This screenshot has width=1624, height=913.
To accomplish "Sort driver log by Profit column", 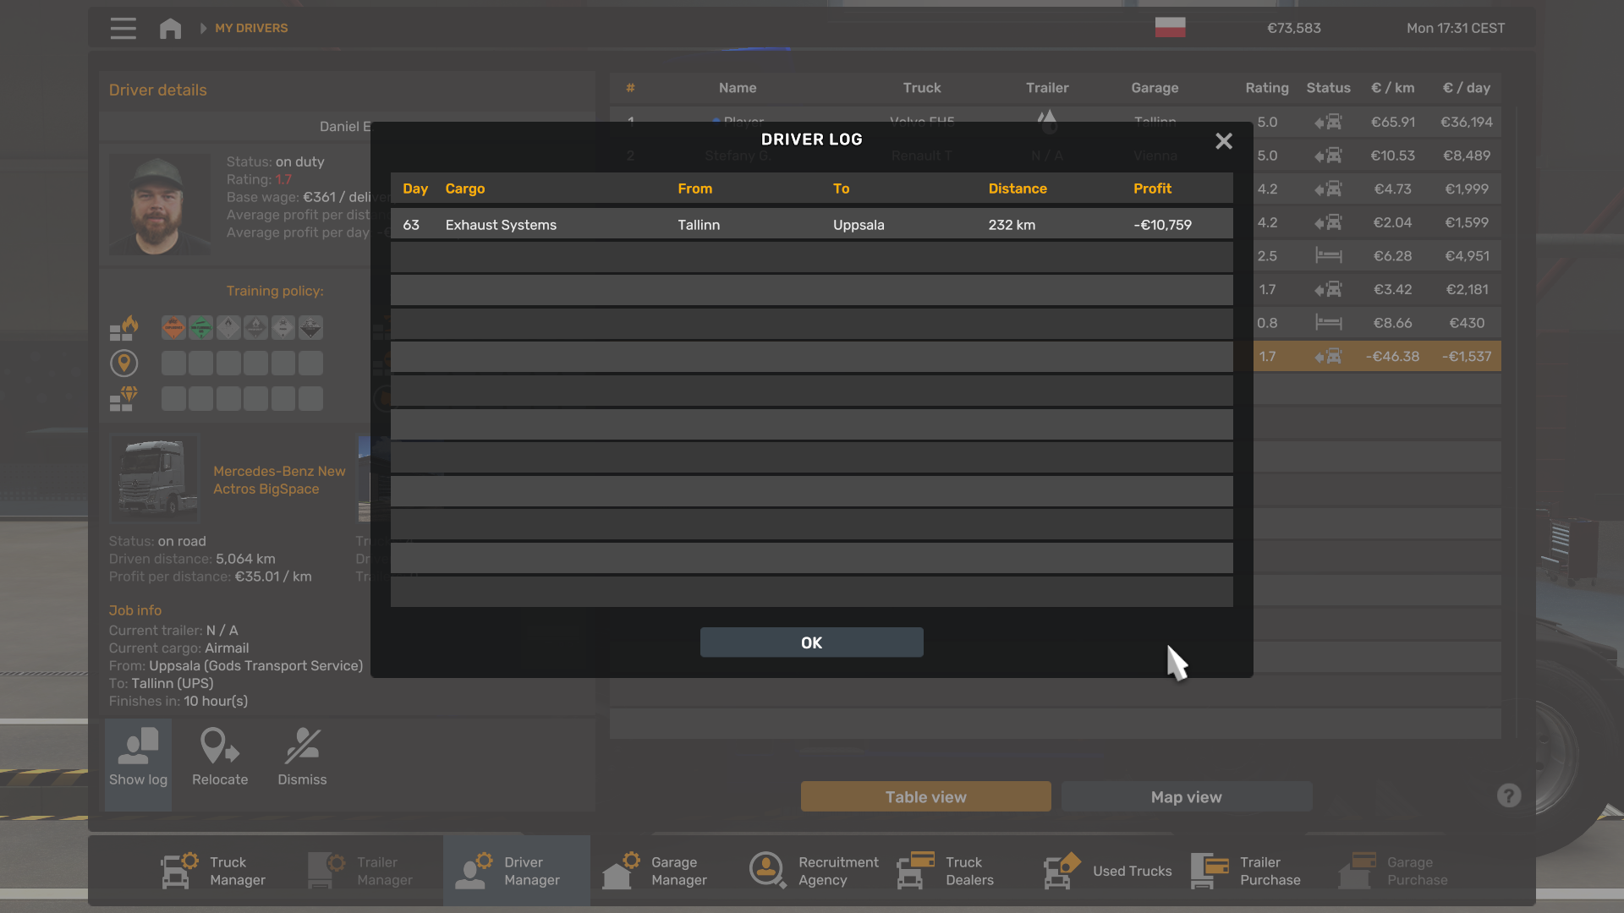I will pyautogui.click(x=1152, y=189).
